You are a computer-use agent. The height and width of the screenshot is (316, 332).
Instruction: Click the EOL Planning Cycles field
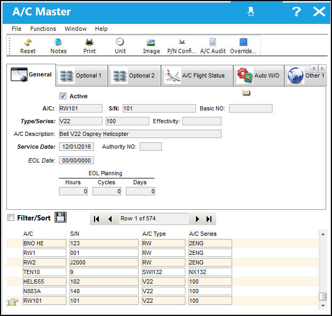click(107, 191)
